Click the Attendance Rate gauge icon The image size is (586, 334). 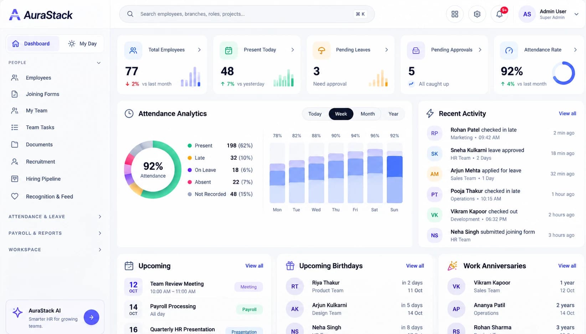coord(509,50)
